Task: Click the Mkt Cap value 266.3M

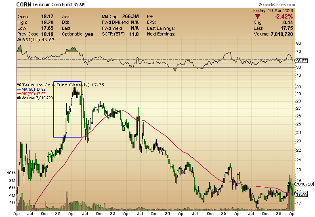Action: (x=130, y=17)
